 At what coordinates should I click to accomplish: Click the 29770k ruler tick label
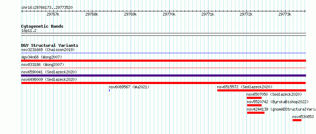point(169,14)
